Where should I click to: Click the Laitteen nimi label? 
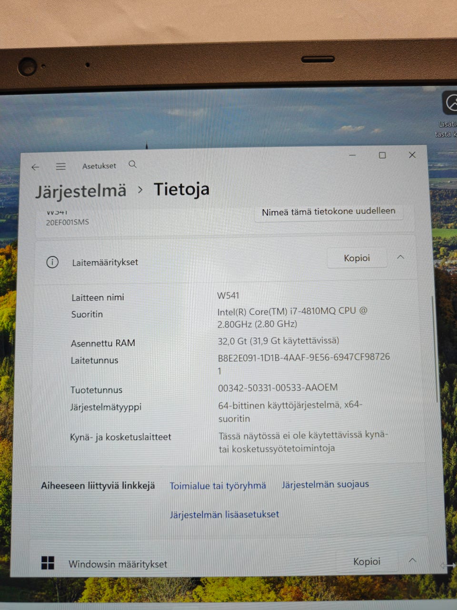click(x=98, y=297)
